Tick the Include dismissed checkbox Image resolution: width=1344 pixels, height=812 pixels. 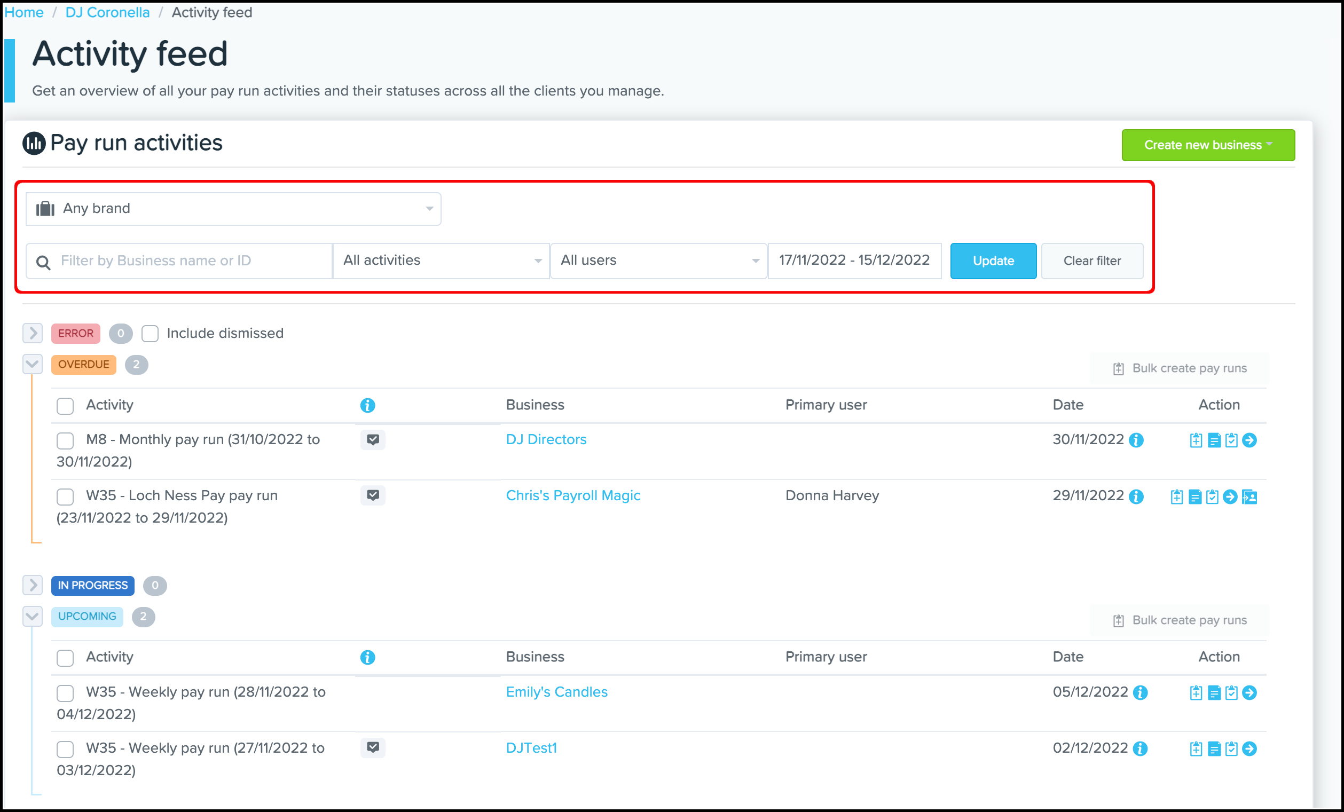point(150,333)
